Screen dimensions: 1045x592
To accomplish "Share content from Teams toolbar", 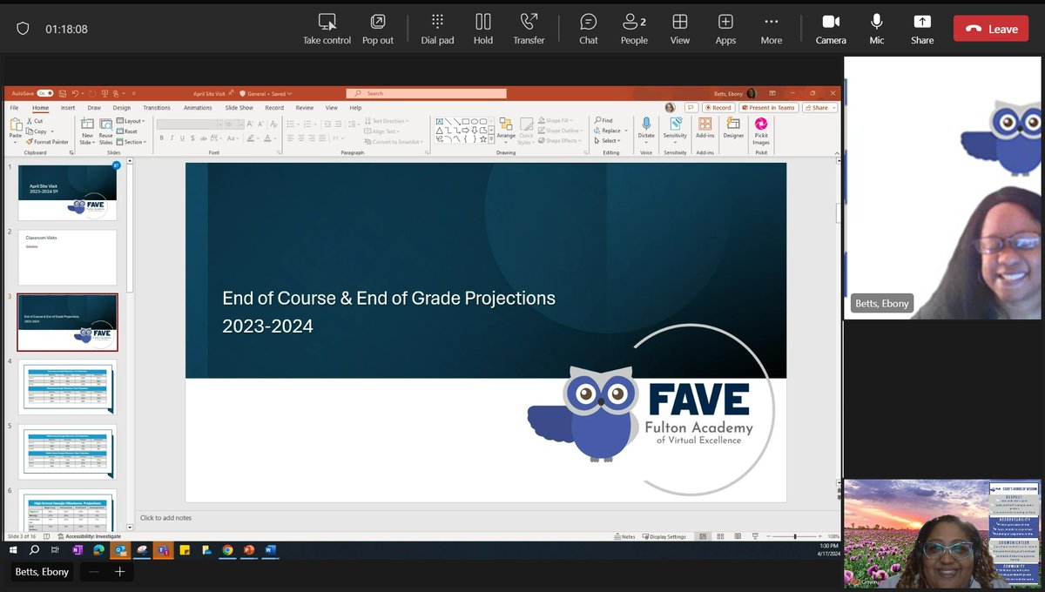I will click(x=922, y=29).
